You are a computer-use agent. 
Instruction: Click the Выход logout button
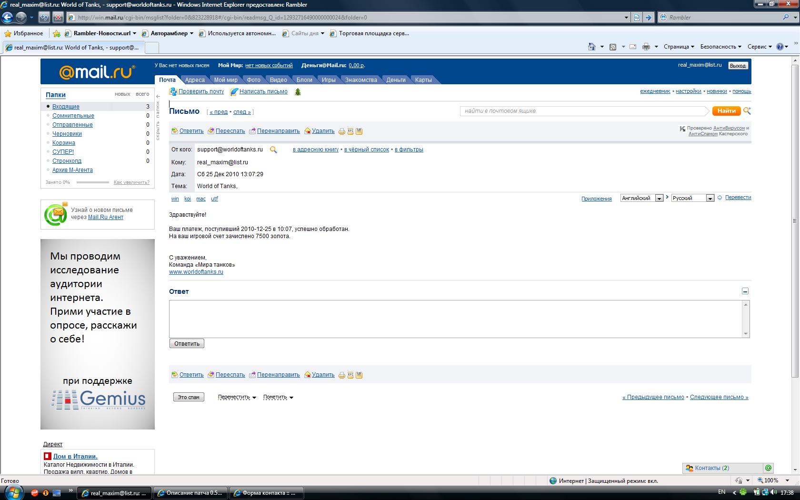[738, 66]
